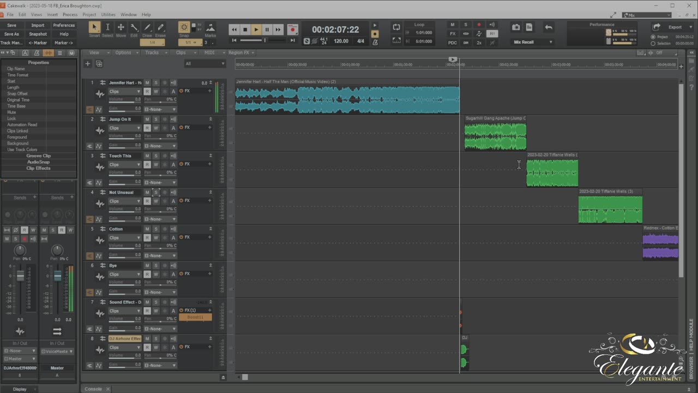The height and width of the screenshot is (393, 698).
Task: Click the add track plus icon
Action: tap(87, 64)
